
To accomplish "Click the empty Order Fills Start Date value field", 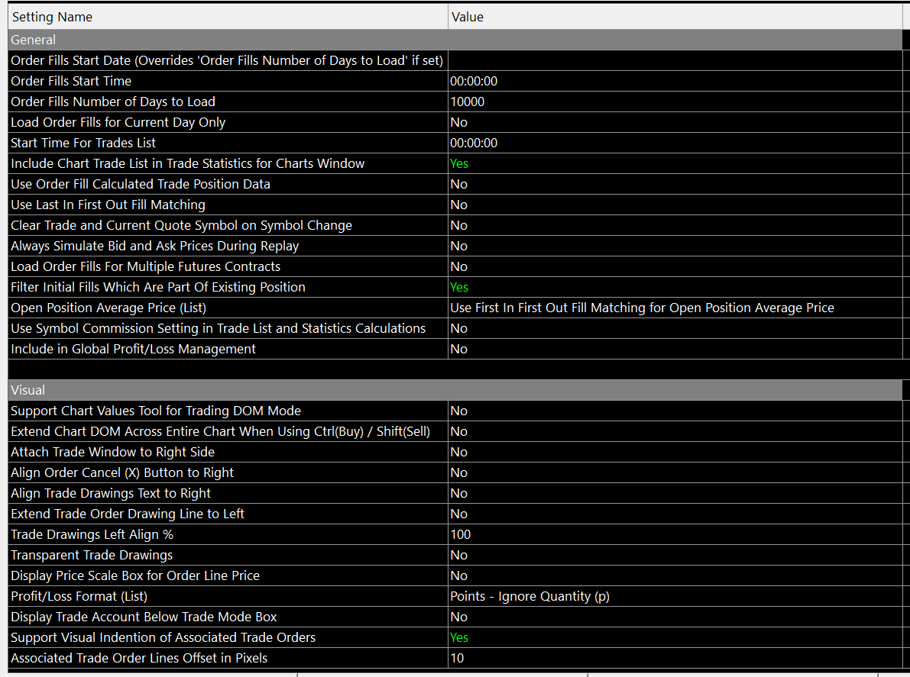I will pos(675,60).
